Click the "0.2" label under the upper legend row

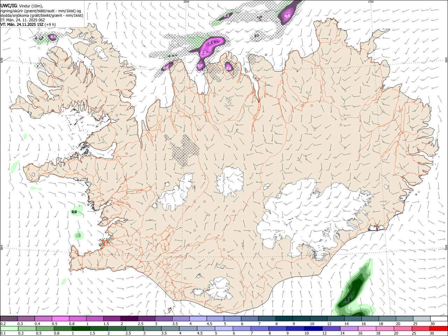[3, 324]
